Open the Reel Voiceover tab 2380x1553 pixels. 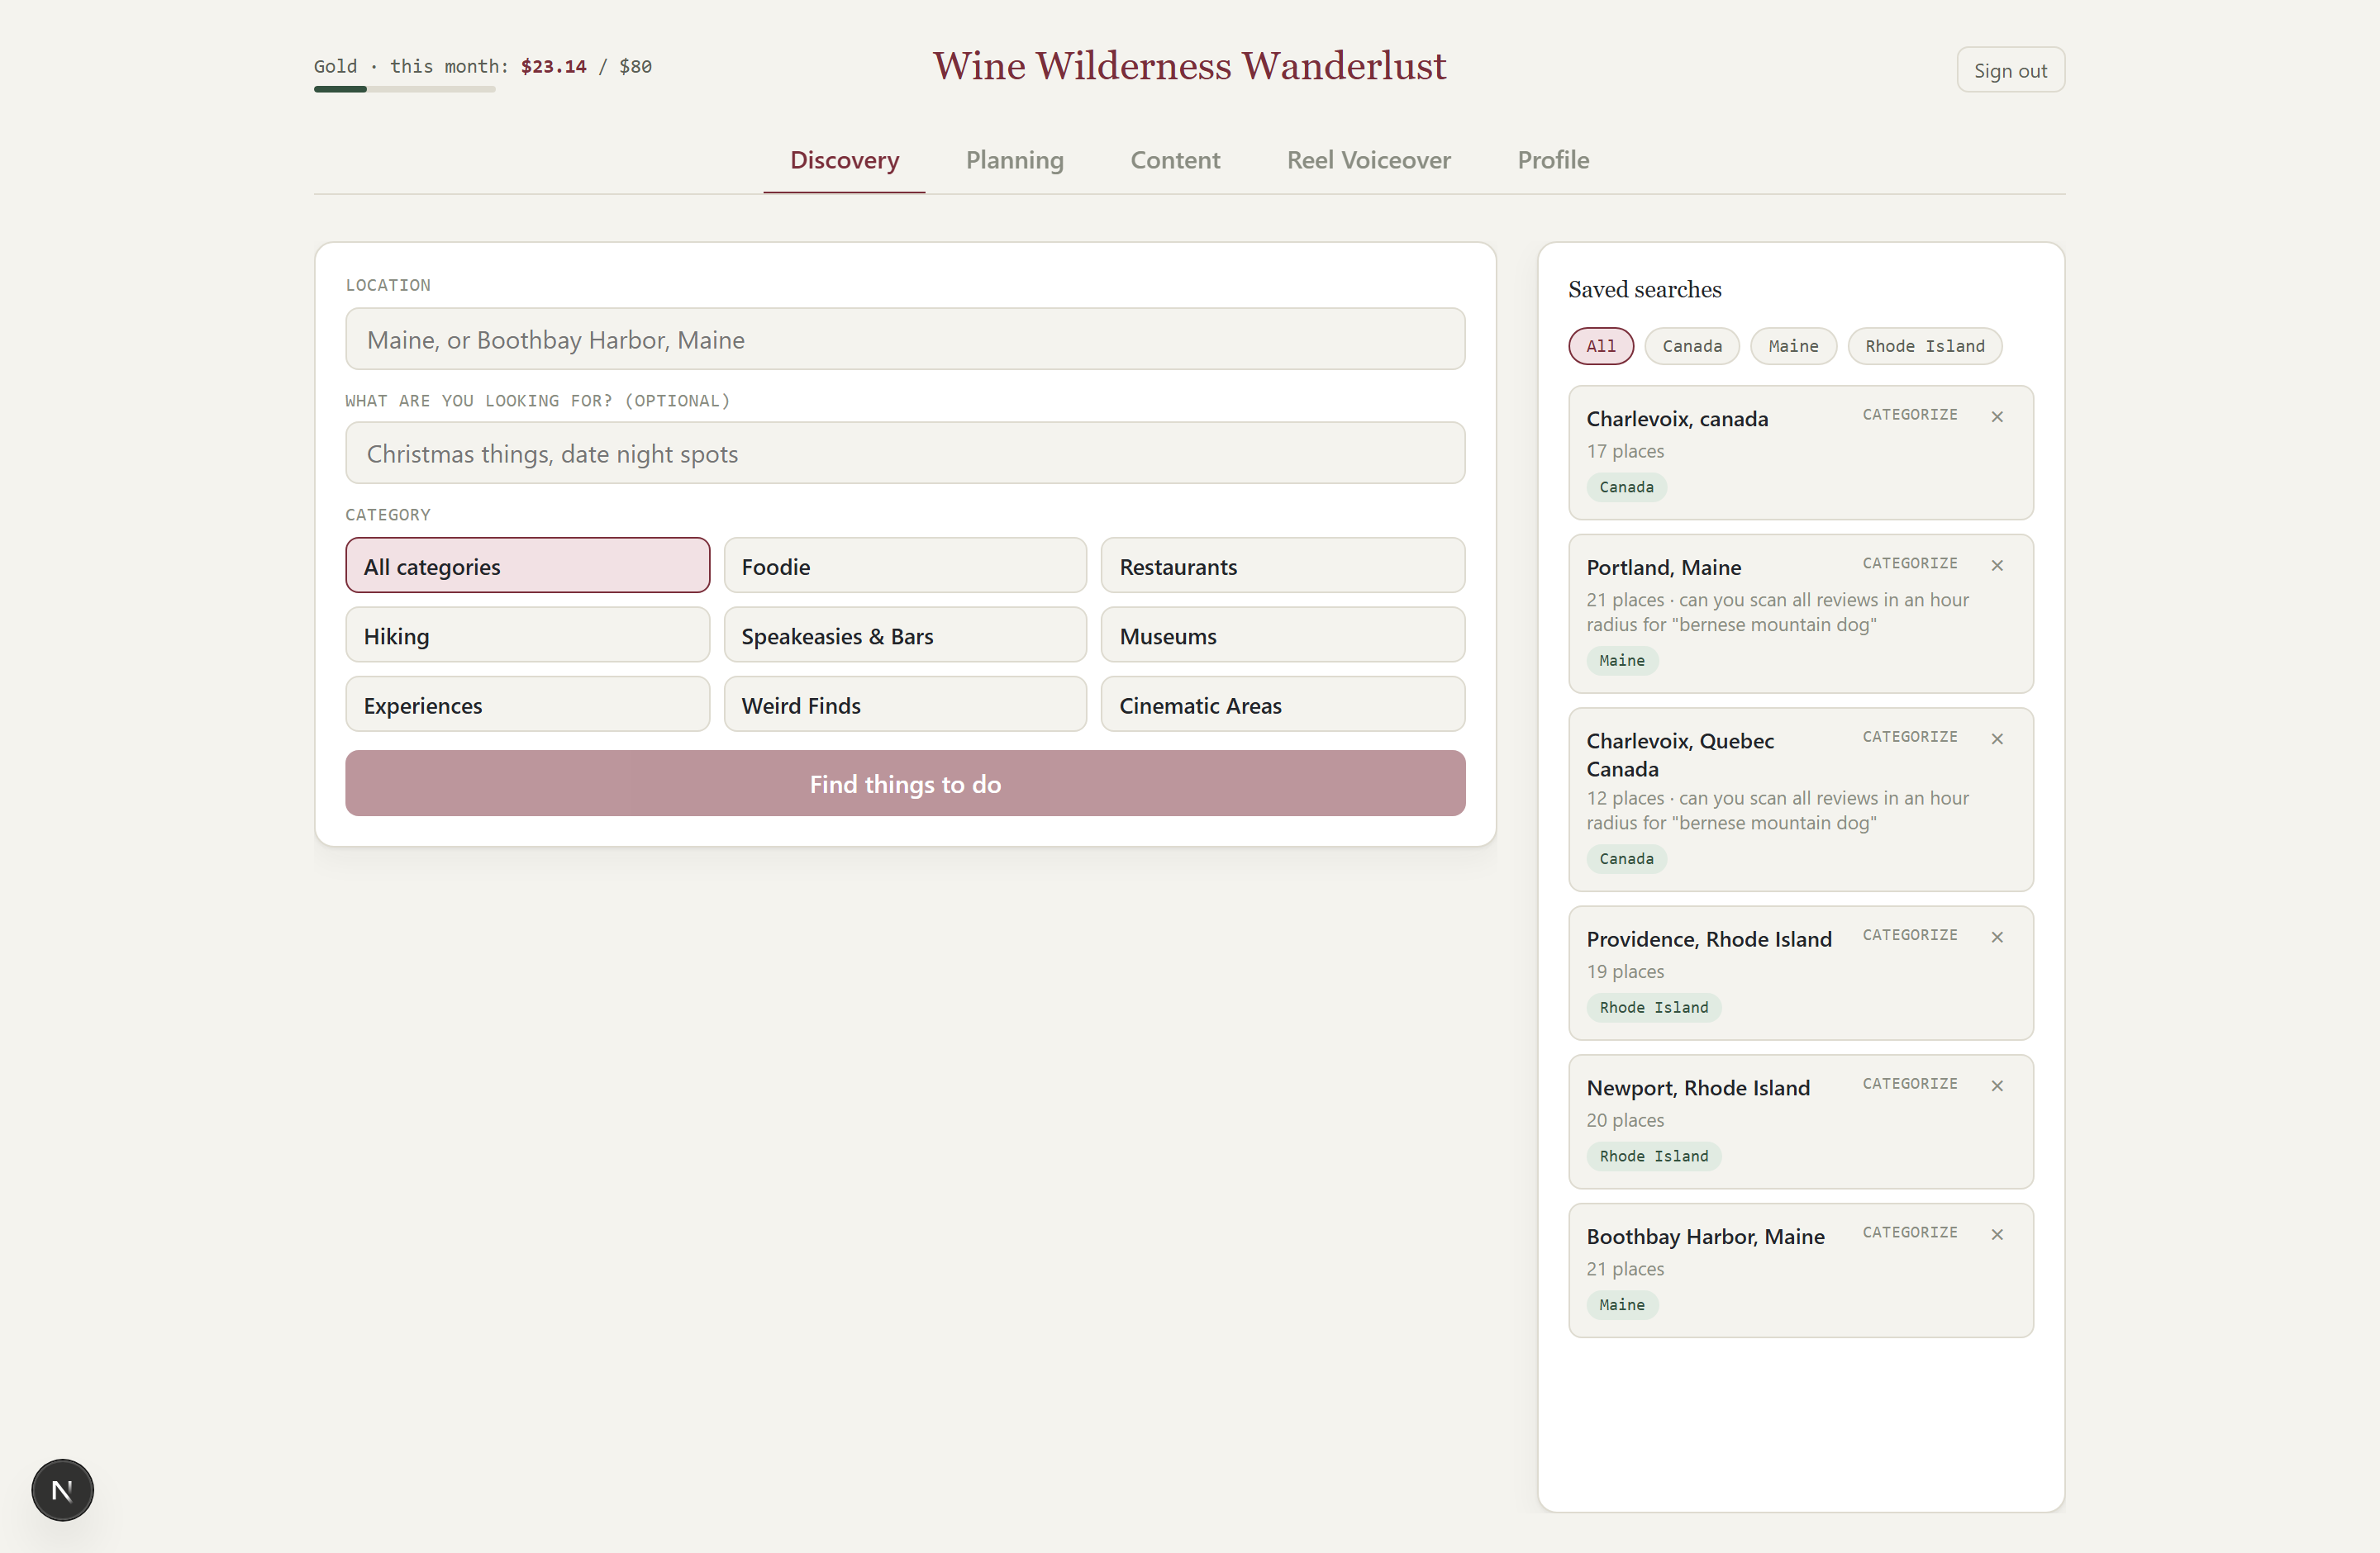(x=1368, y=160)
